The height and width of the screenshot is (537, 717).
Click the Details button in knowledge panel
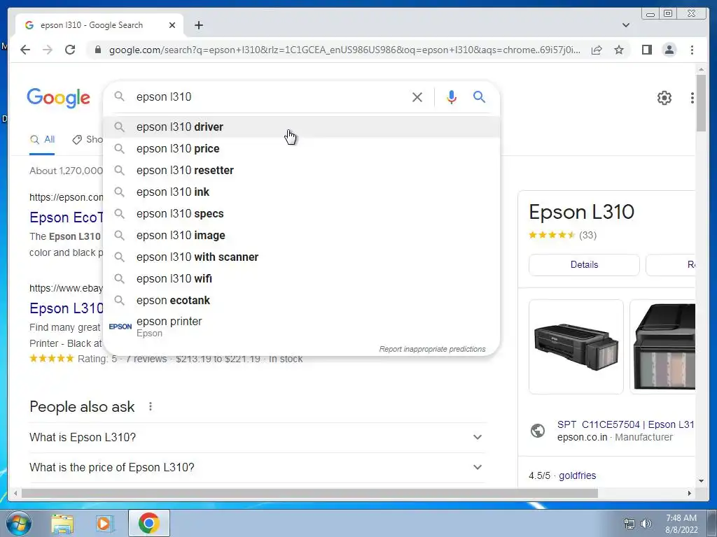point(584,265)
